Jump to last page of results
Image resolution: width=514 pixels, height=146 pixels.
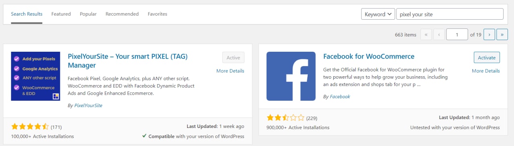[x=502, y=34]
